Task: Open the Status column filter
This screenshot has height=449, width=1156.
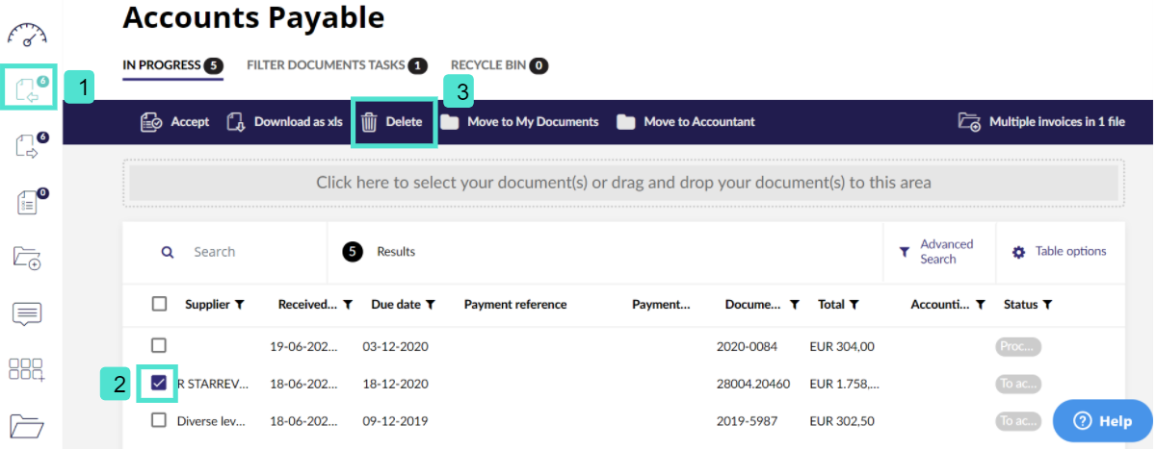Action: [x=1047, y=305]
